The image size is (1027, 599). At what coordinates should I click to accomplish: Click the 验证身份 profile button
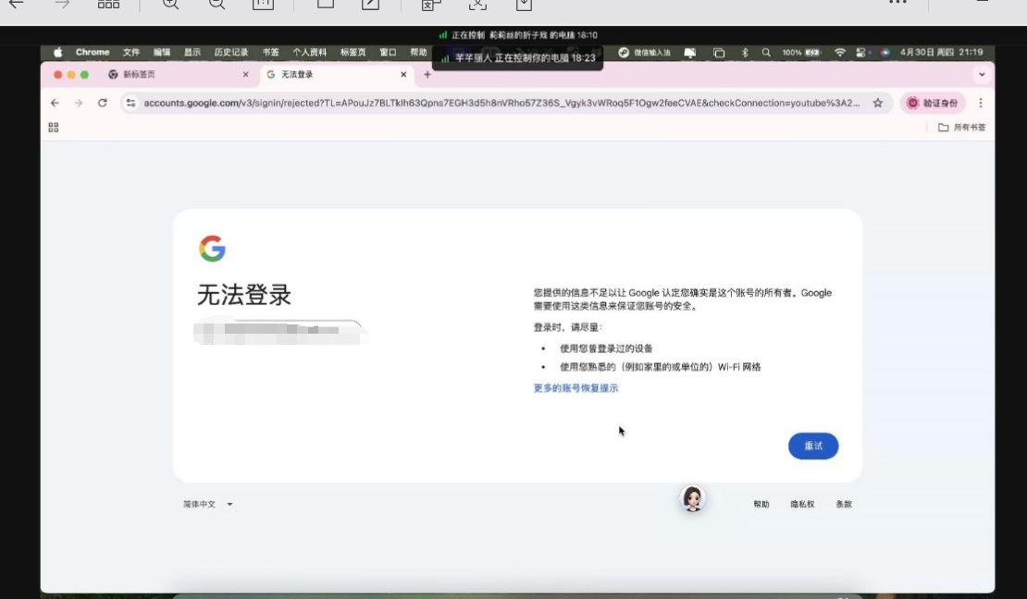pos(933,103)
